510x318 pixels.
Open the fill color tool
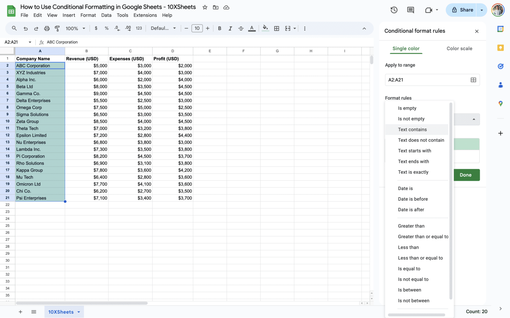point(265,28)
